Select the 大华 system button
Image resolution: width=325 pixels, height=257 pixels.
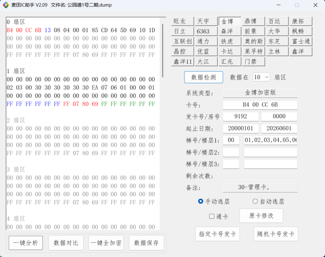[277, 31]
